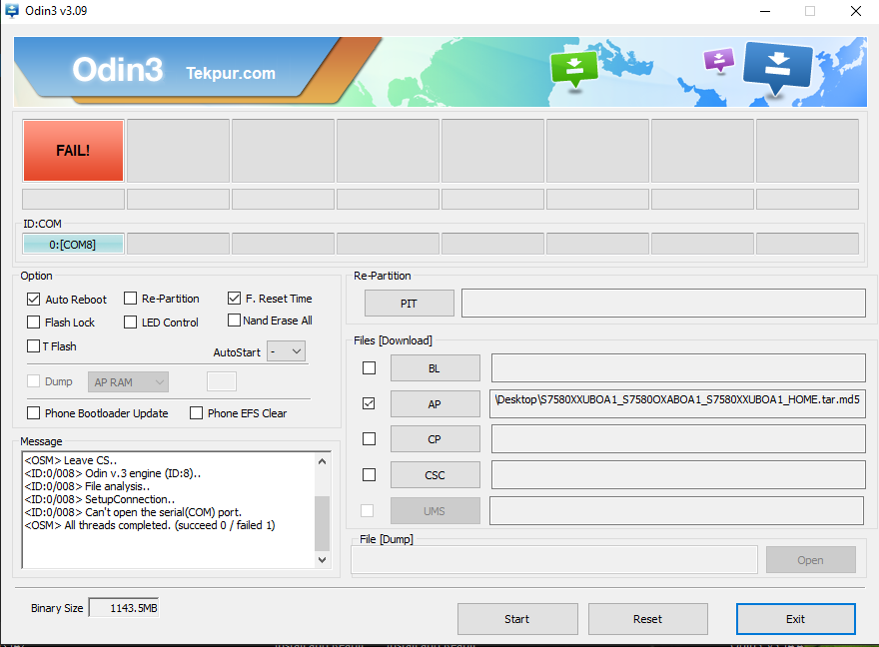Click the PIT button
Screen dimensions: 879x647
pyautogui.click(x=410, y=304)
